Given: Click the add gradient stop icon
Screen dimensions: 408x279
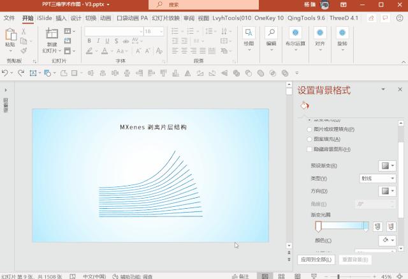Looking at the screenshot, I should [377, 227].
